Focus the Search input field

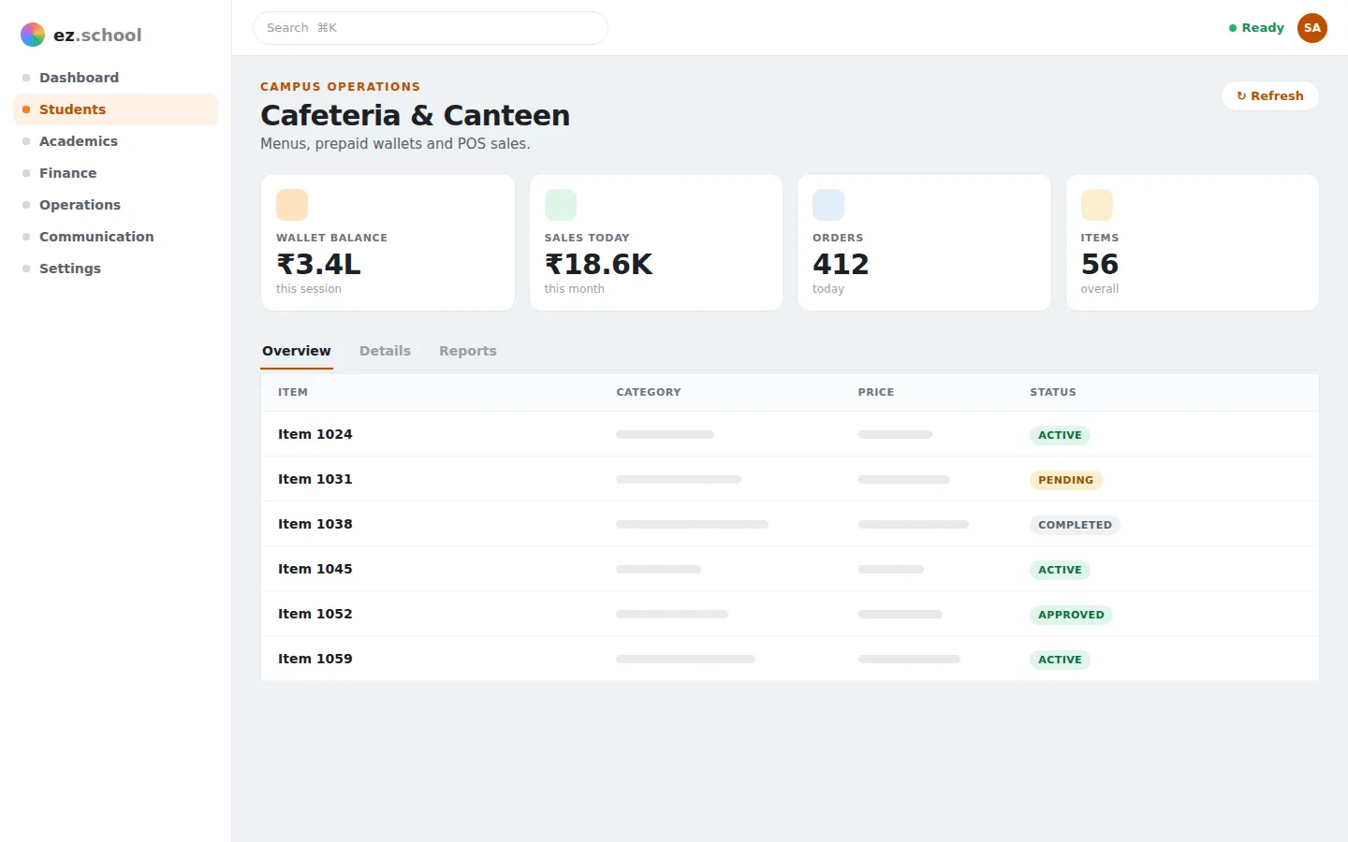(431, 28)
